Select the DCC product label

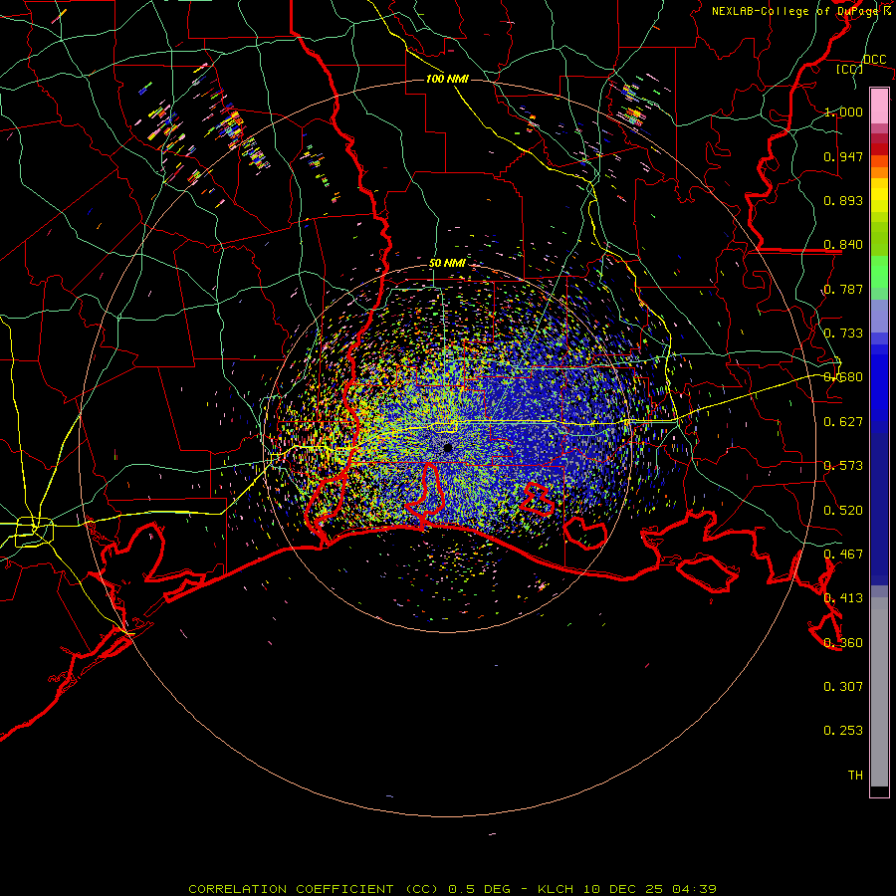coord(874,60)
